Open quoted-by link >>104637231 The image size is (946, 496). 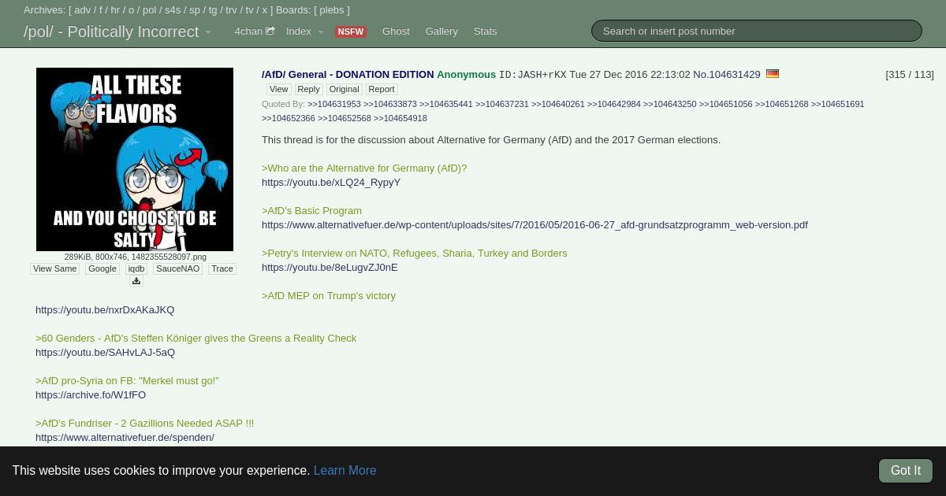pos(502,104)
